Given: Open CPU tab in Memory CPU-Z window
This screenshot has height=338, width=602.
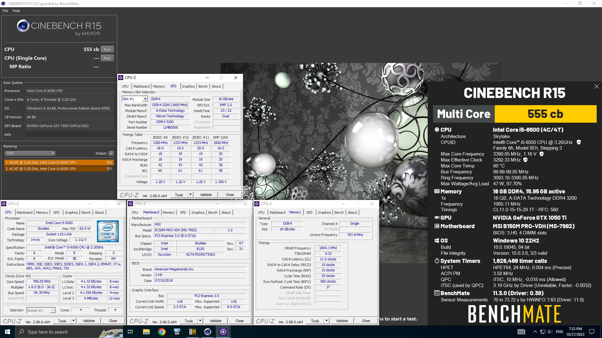Looking at the screenshot, I should 261,213.
